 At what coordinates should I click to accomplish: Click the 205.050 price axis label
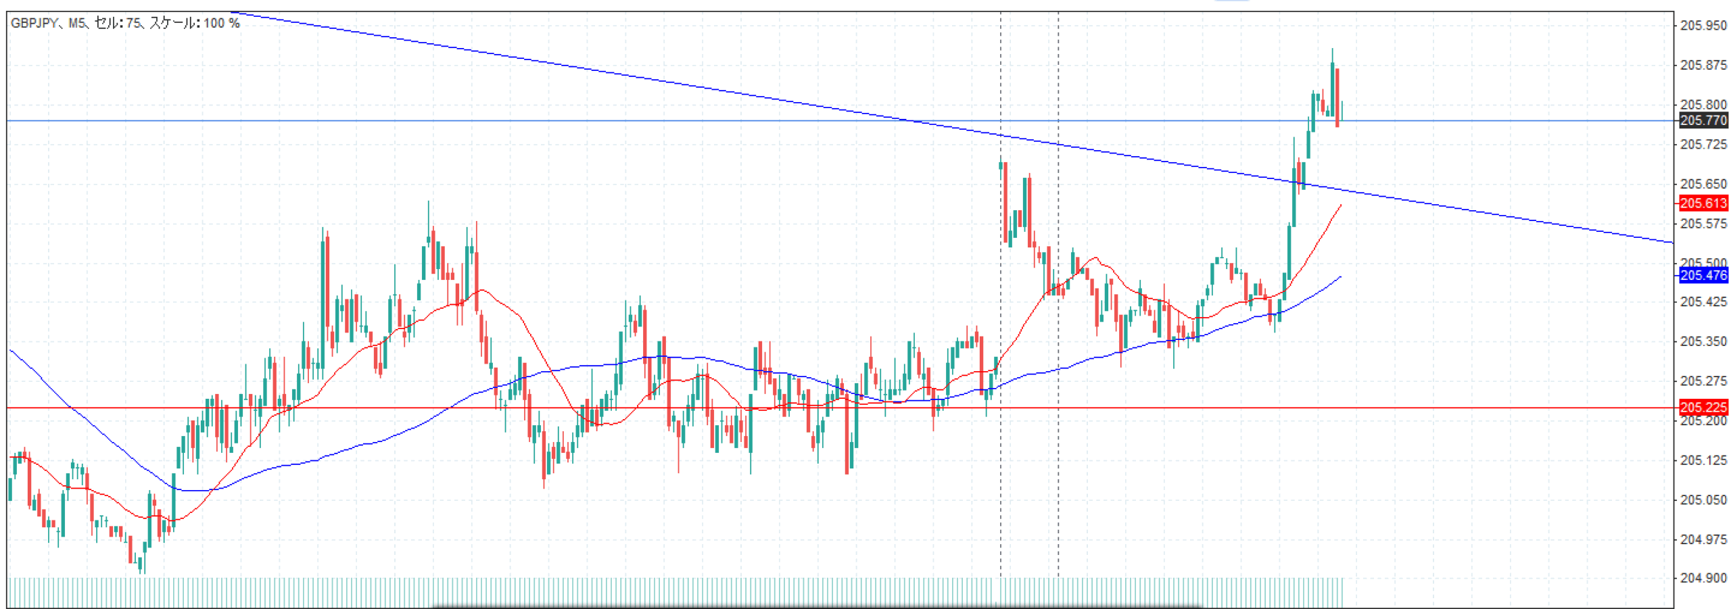point(1703,500)
